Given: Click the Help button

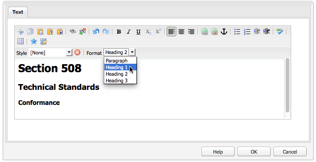Looking at the screenshot, I should point(218,152).
